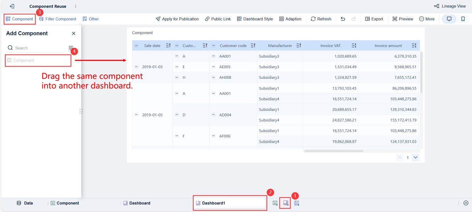The image size is (472, 212).
Task: Click the table's horizontal scrollbar
Action: pyautogui.click(x=334, y=151)
